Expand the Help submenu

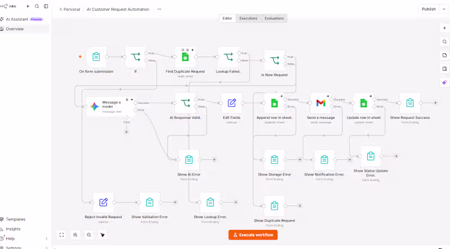point(47,238)
